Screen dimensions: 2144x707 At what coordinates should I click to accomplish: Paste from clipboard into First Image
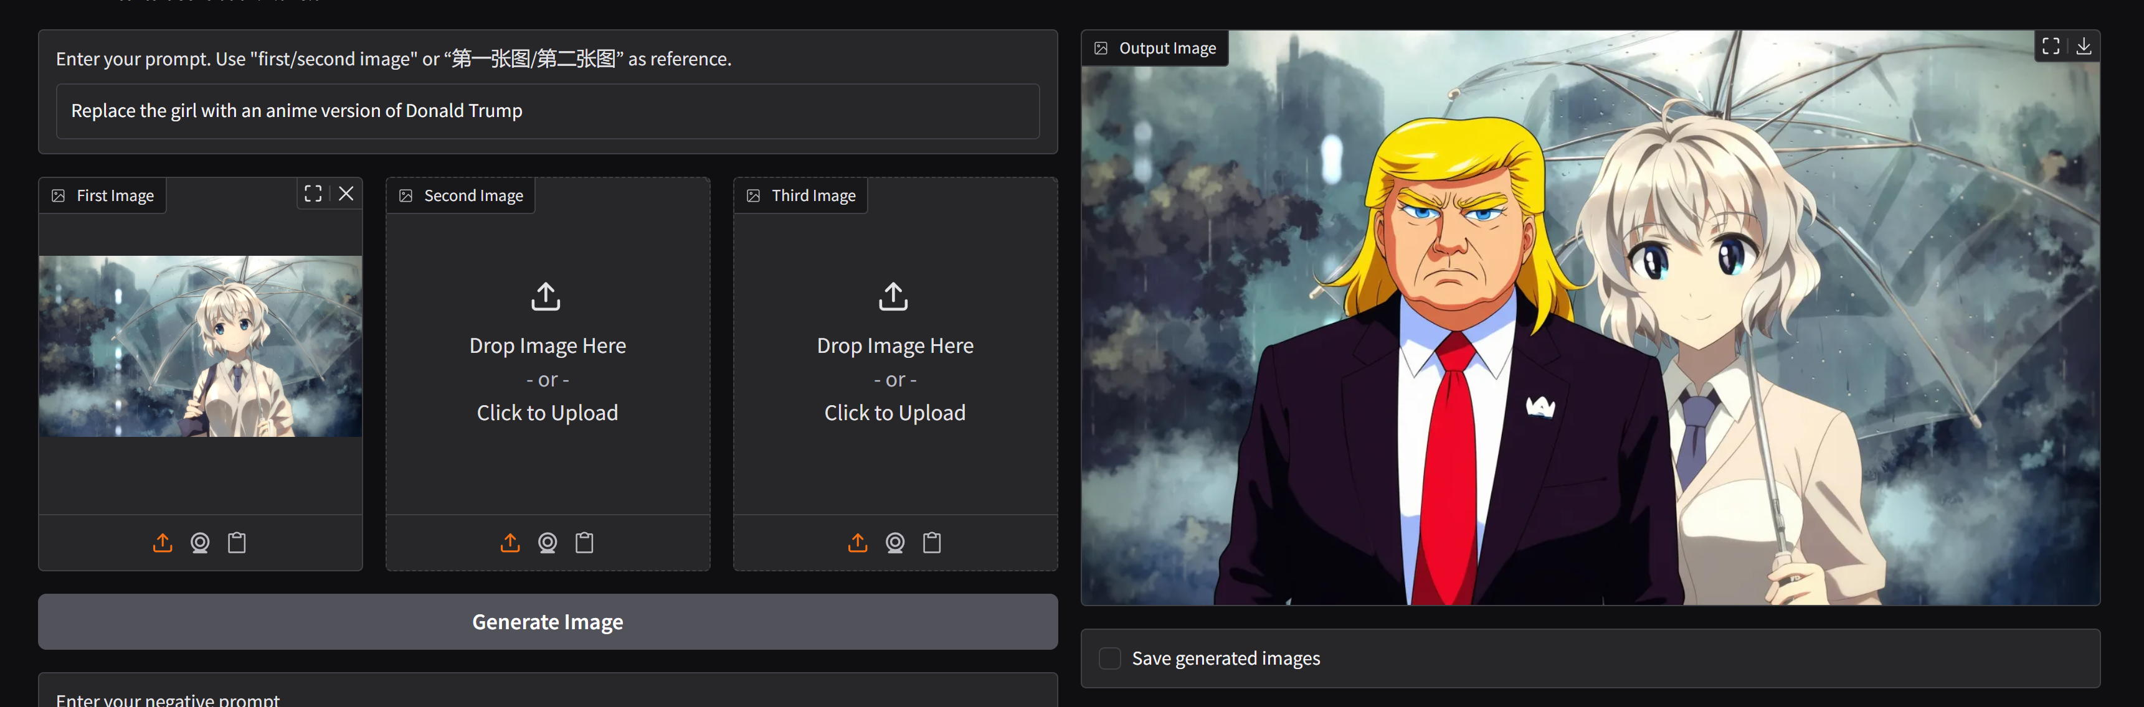[x=237, y=543]
